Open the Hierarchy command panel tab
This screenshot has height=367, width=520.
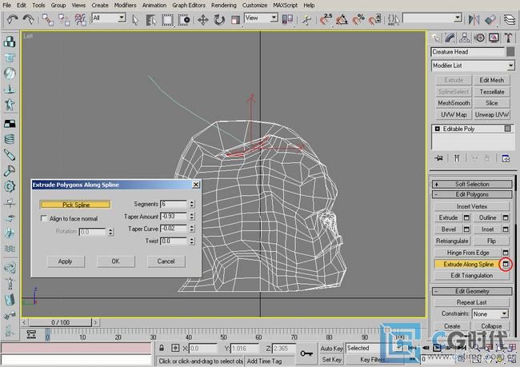click(x=464, y=38)
